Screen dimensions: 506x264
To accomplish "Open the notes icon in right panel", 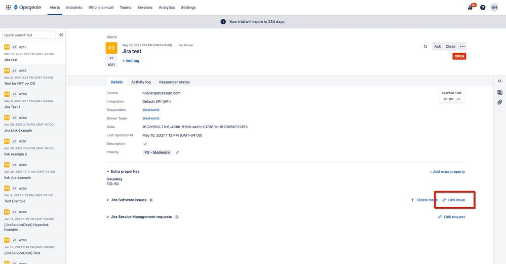I will pyautogui.click(x=499, y=93).
